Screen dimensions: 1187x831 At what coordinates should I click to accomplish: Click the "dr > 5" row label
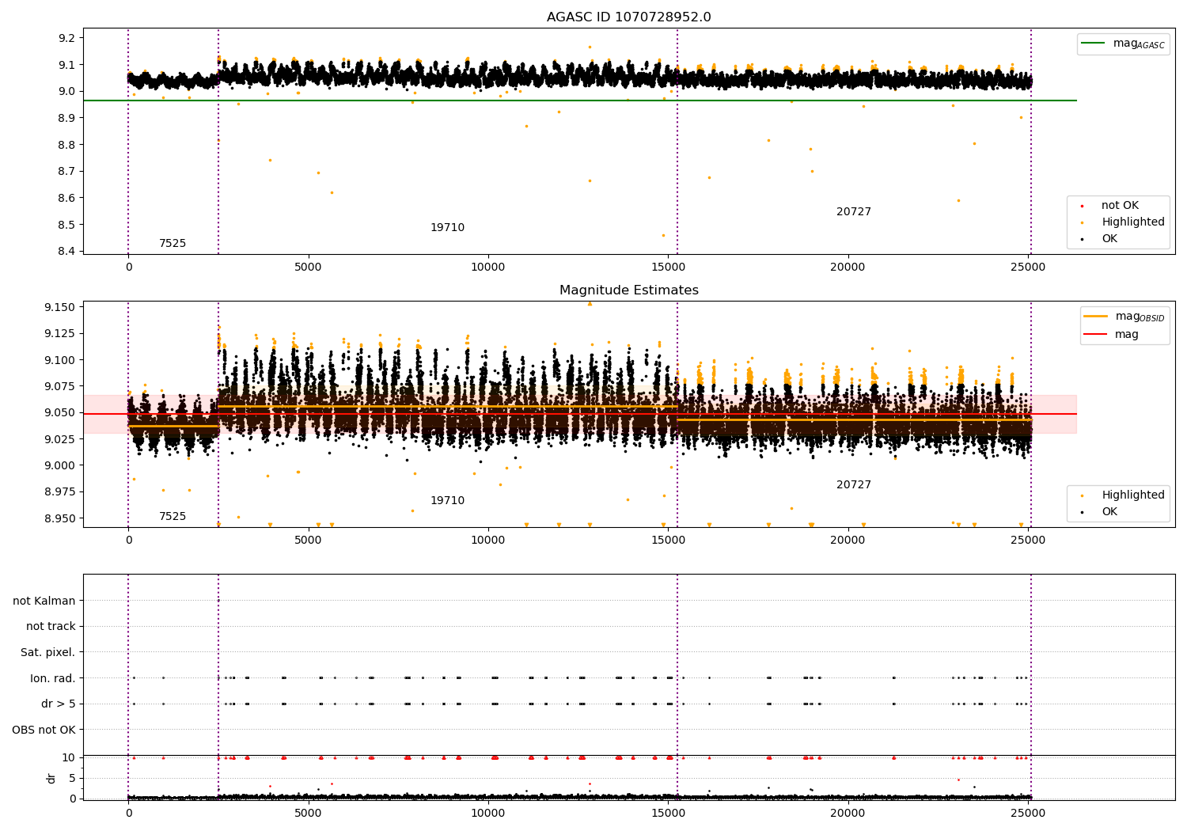pyautogui.click(x=59, y=704)
